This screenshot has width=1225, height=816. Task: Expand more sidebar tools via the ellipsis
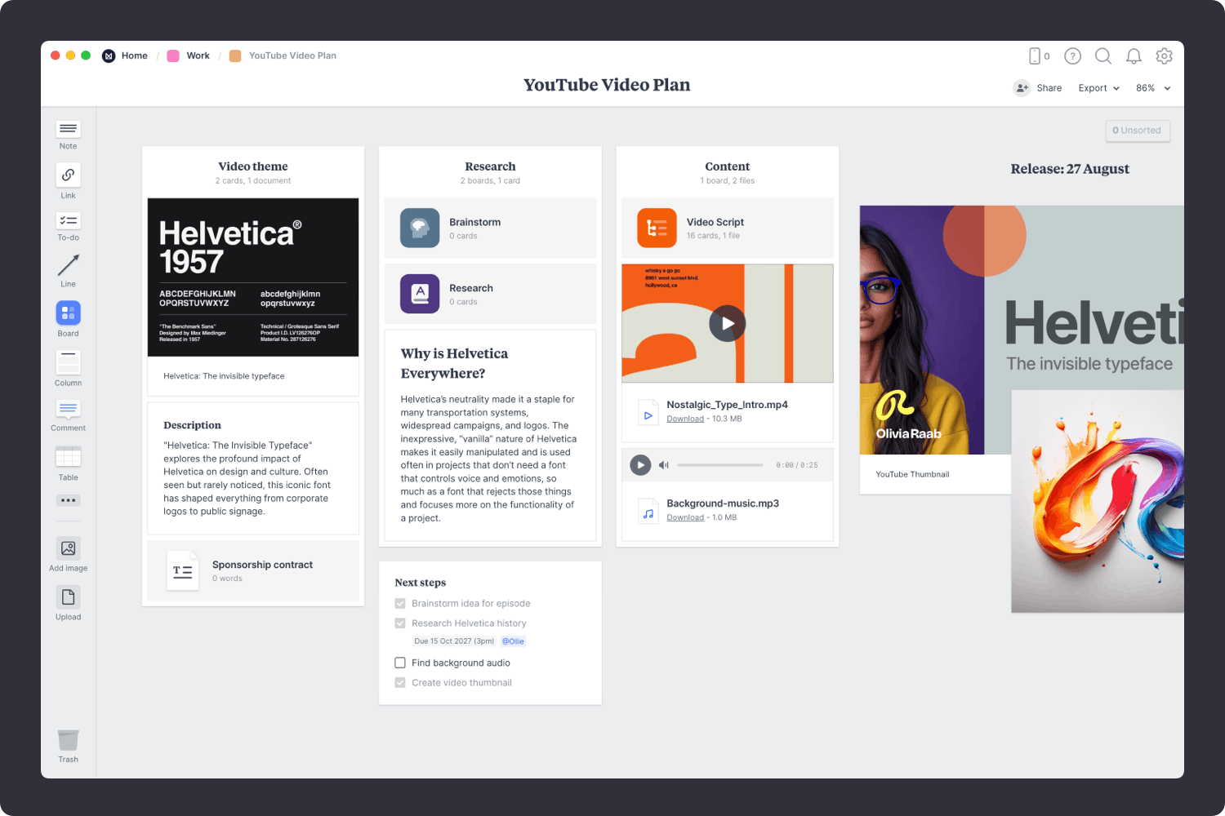pyautogui.click(x=68, y=500)
